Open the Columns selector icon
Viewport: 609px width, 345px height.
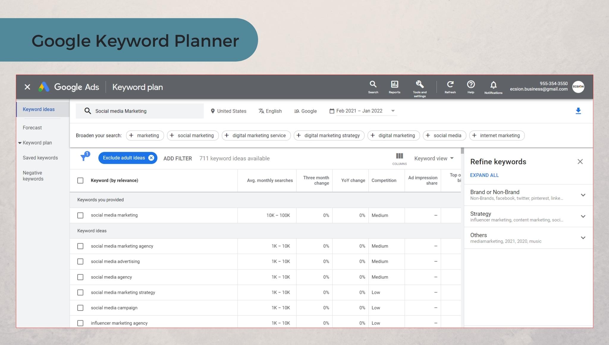pos(399,159)
